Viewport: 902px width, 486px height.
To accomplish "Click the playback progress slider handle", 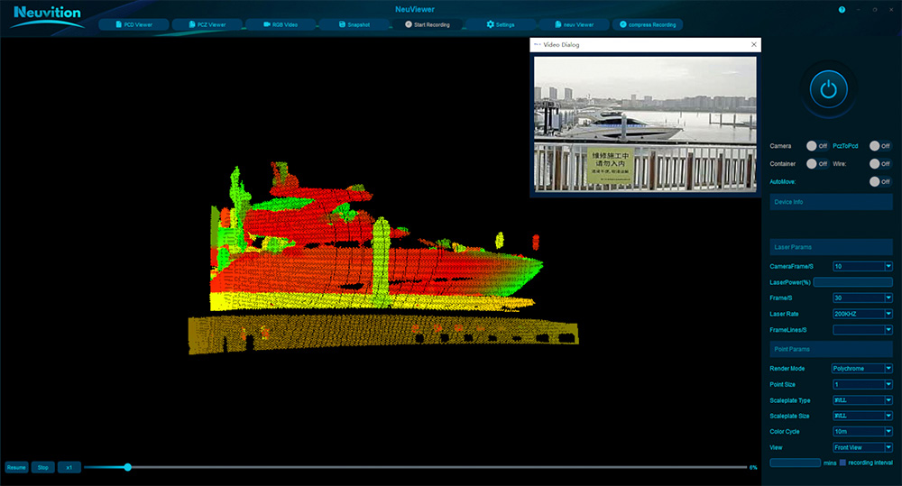I will pyautogui.click(x=128, y=468).
